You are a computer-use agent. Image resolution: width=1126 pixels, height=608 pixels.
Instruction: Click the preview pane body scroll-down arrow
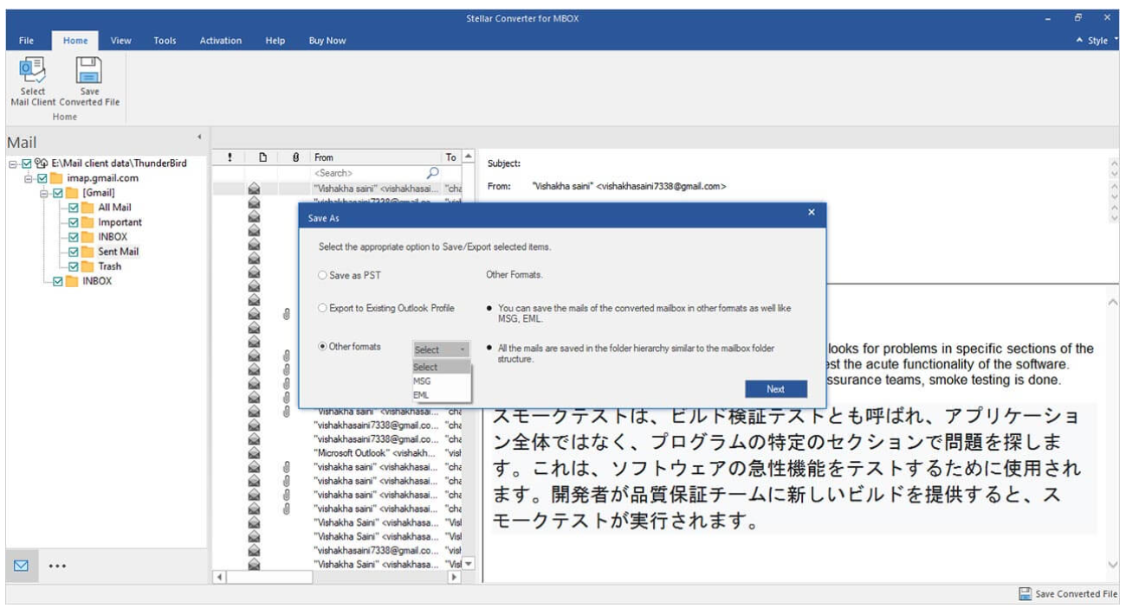pyautogui.click(x=1113, y=564)
